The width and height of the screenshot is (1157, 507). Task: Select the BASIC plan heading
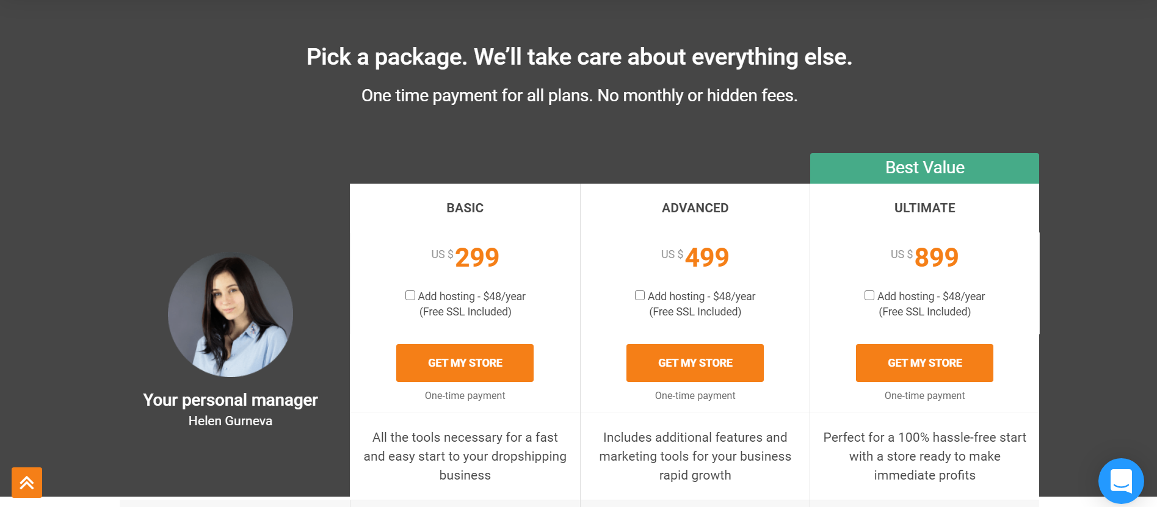465,208
